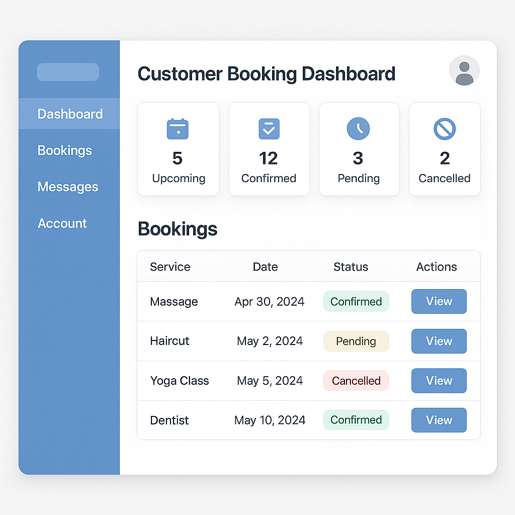Open the user profile avatar

pyautogui.click(x=464, y=70)
